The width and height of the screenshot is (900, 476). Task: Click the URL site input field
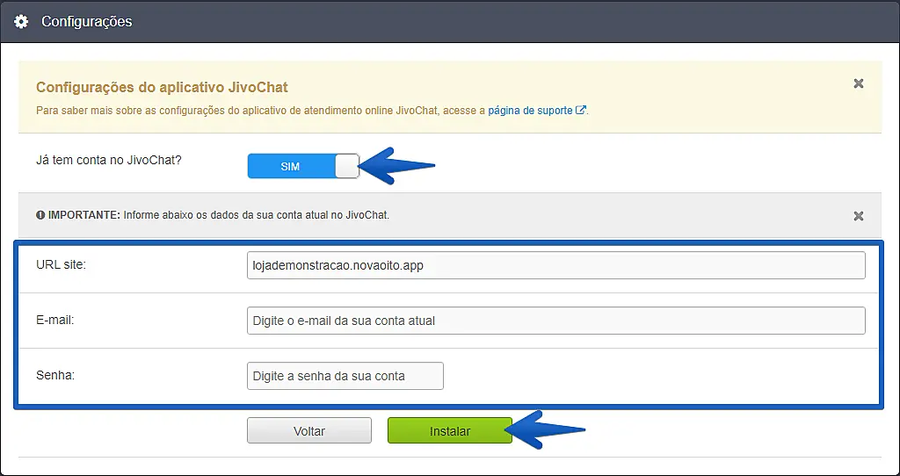click(x=555, y=265)
